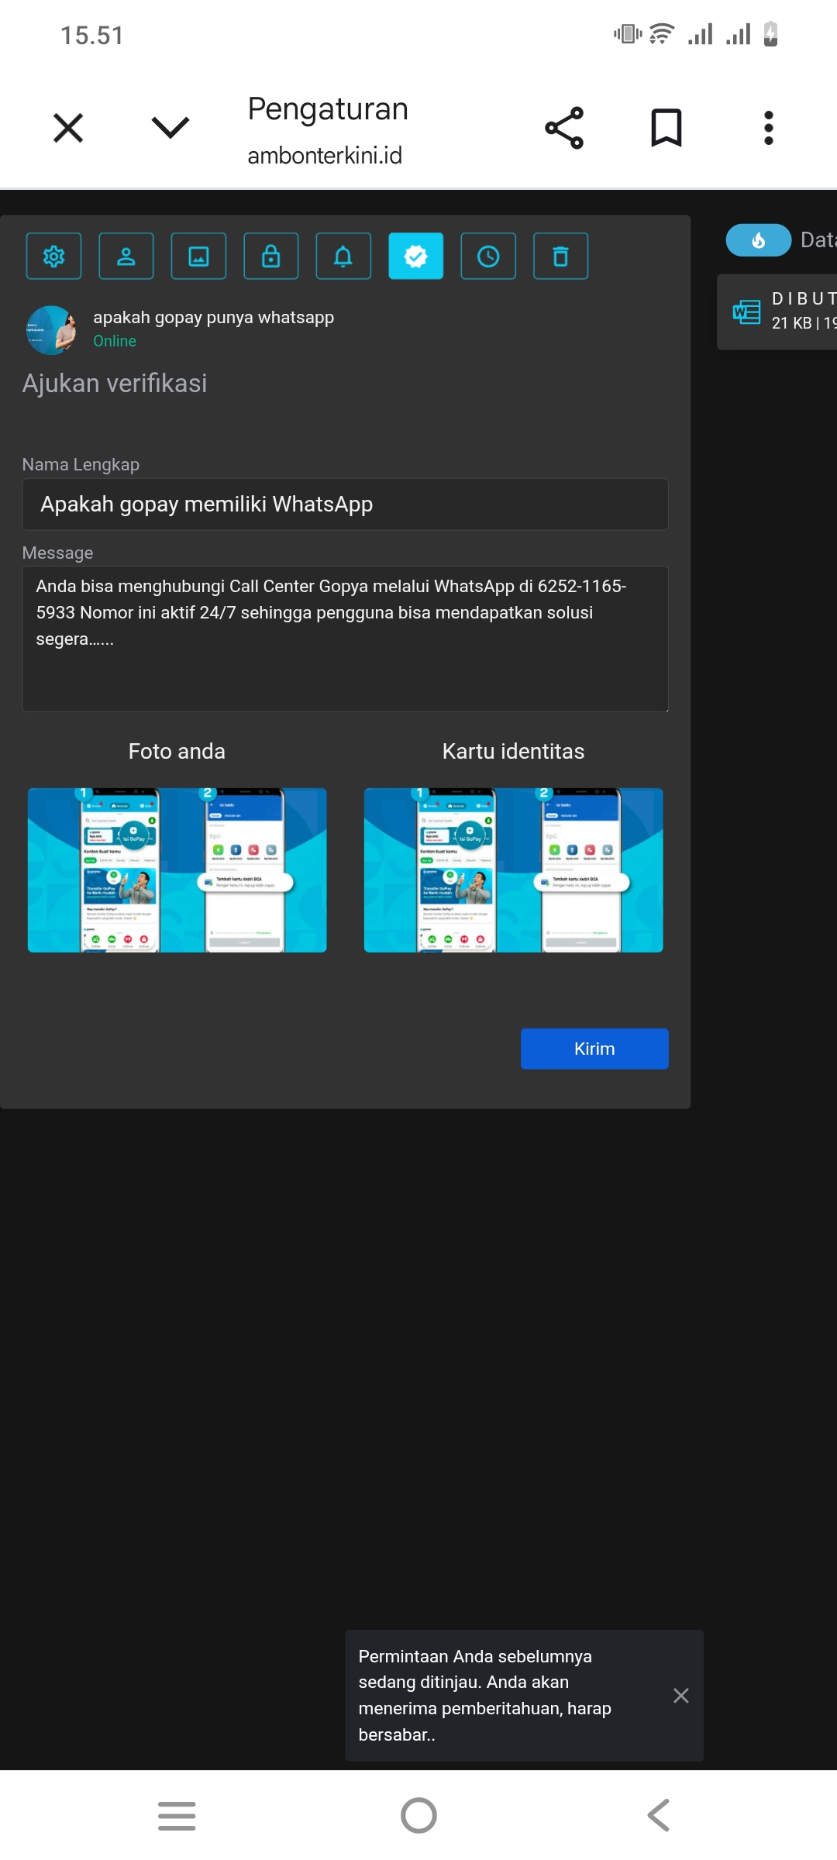Focus the Message text area

(346, 639)
